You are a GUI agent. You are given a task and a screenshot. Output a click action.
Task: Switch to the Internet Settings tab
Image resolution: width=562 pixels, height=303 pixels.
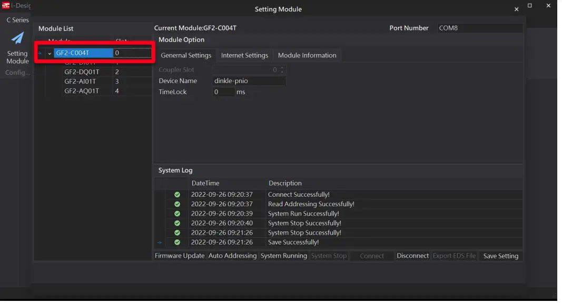244,55
